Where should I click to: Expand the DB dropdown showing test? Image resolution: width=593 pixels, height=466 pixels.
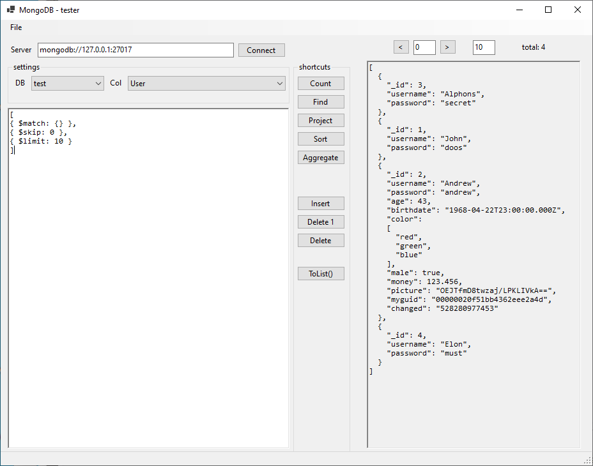[67, 84]
